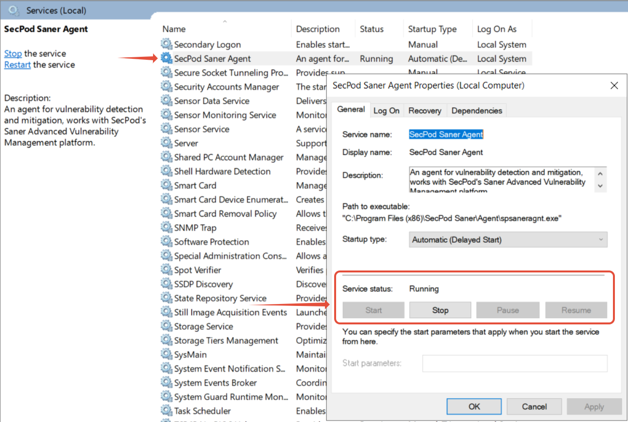Screen dimensions: 628x422
Task: Click the gear icon beside System Guard Runtime Monitor
Action: click(x=167, y=397)
